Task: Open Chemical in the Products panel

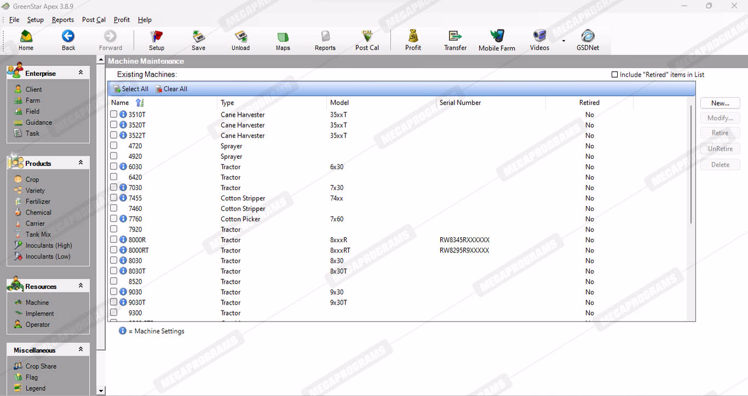Action: coord(38,212)
